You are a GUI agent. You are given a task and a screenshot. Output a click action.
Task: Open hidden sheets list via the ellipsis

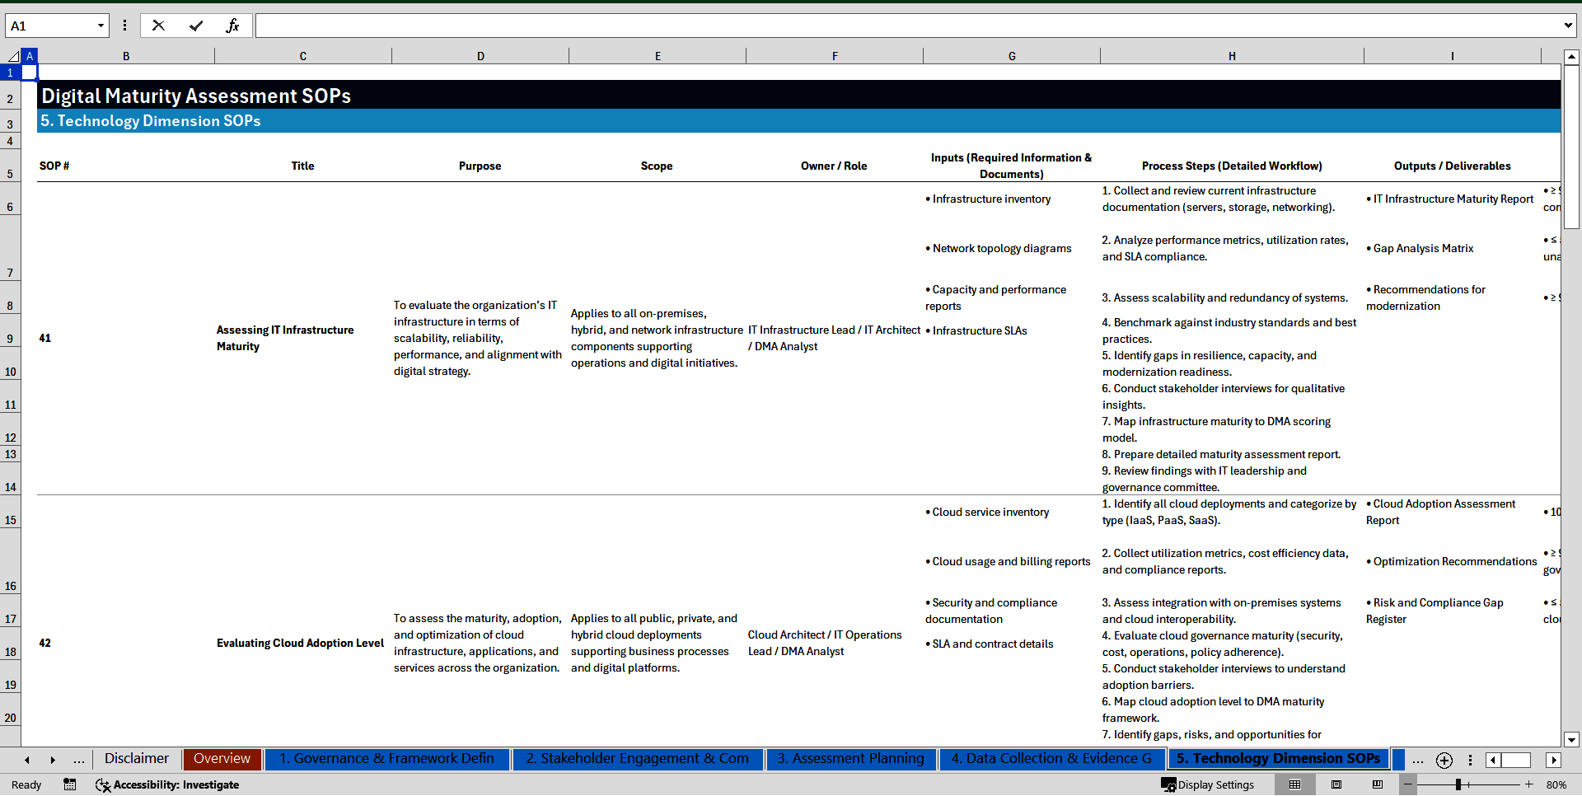79,760
